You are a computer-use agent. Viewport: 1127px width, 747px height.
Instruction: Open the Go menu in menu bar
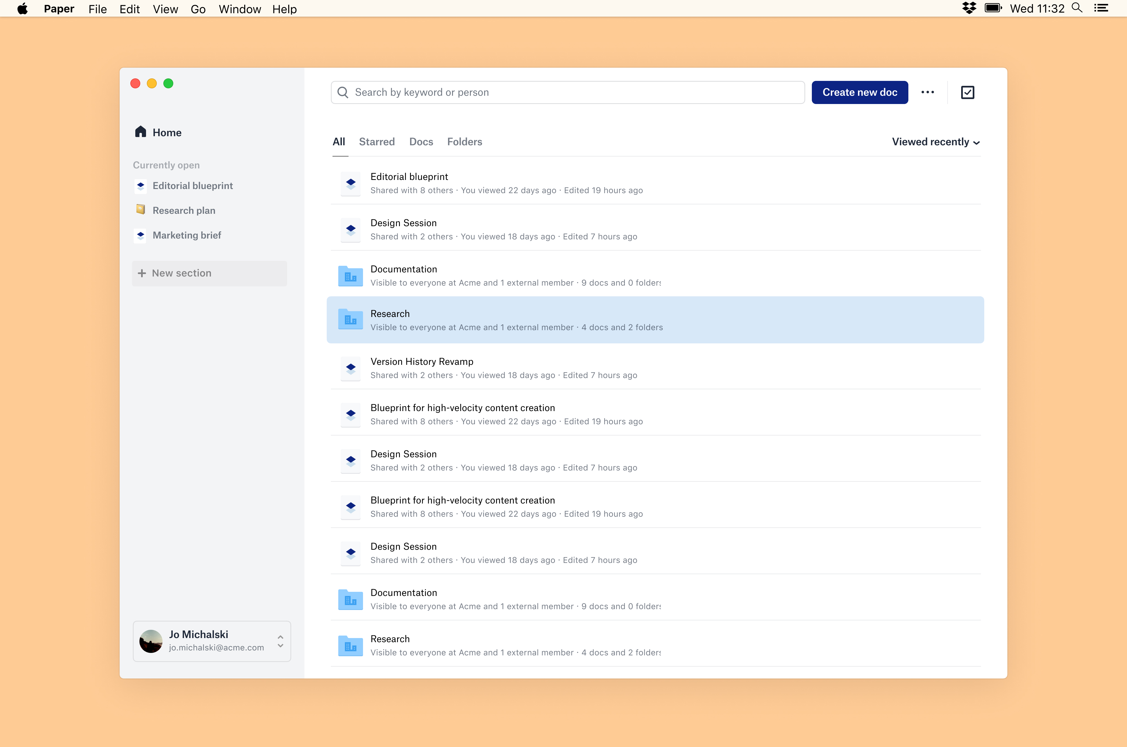(198, 9)
